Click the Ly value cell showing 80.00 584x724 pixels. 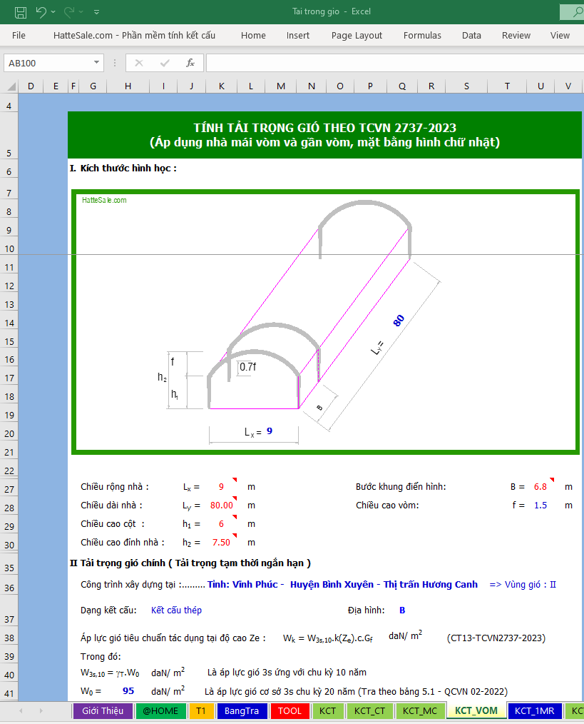[x=222, y=505]
